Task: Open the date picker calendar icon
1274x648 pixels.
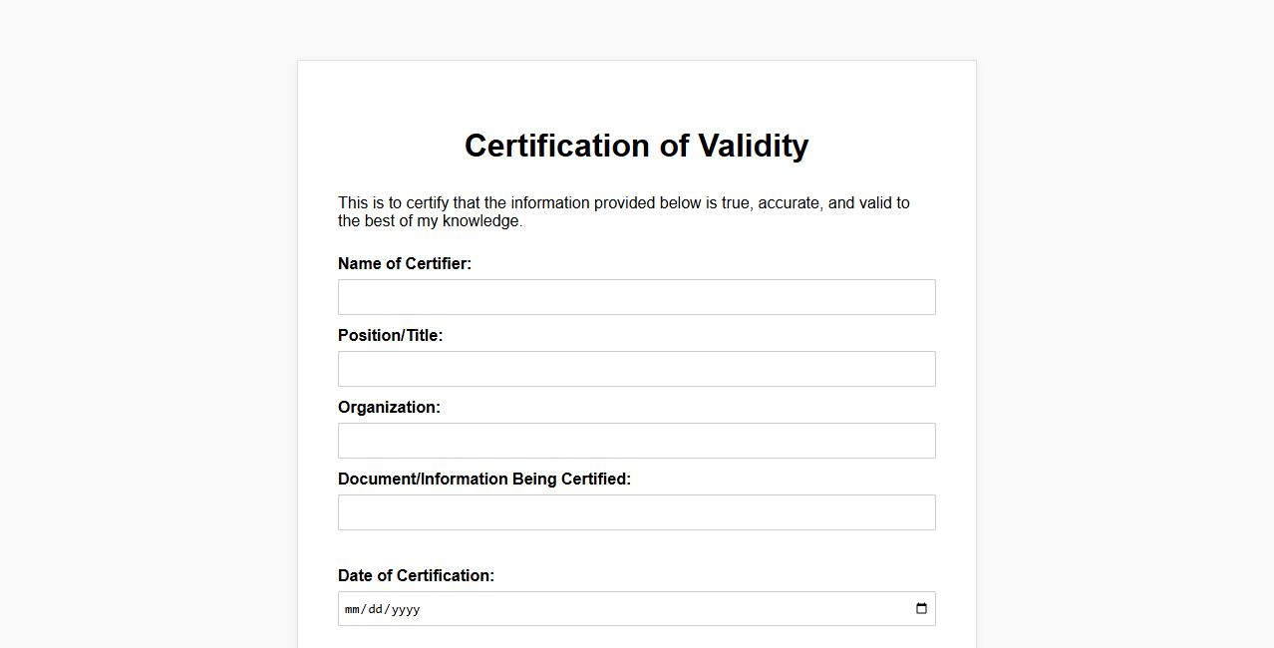Action: pyautogui.click(x=921, y=609)
